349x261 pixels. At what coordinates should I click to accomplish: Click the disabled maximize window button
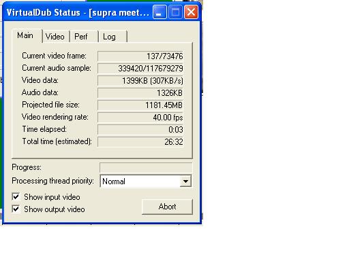(175, 12)
